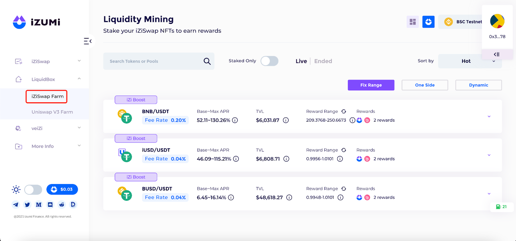Switch to the Ended pools tab
The height and width of the screenshot is (241, 516).
[x=323, y=61]
